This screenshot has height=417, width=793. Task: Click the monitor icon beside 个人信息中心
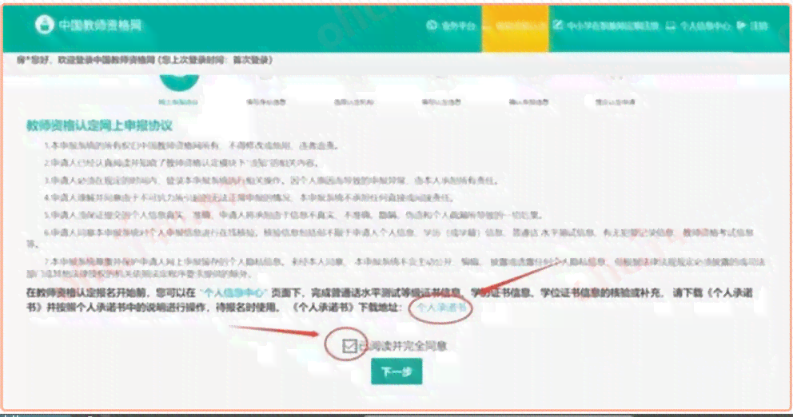click(671, 26)
